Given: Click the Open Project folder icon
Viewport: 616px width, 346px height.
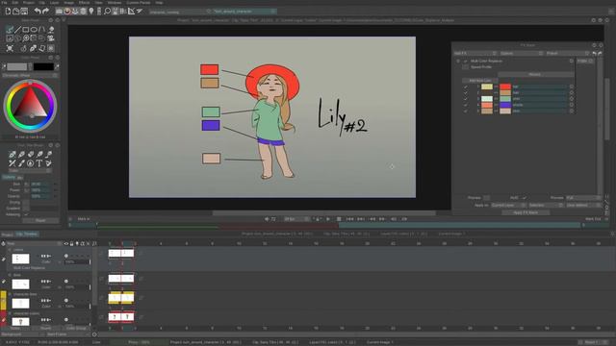Looking at the screenshot, I should (x=16, y=12).
